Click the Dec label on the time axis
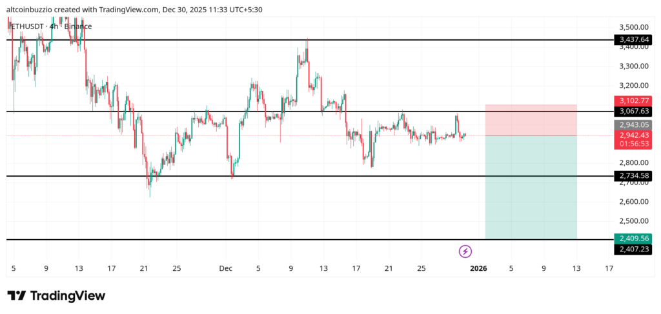 225,268
